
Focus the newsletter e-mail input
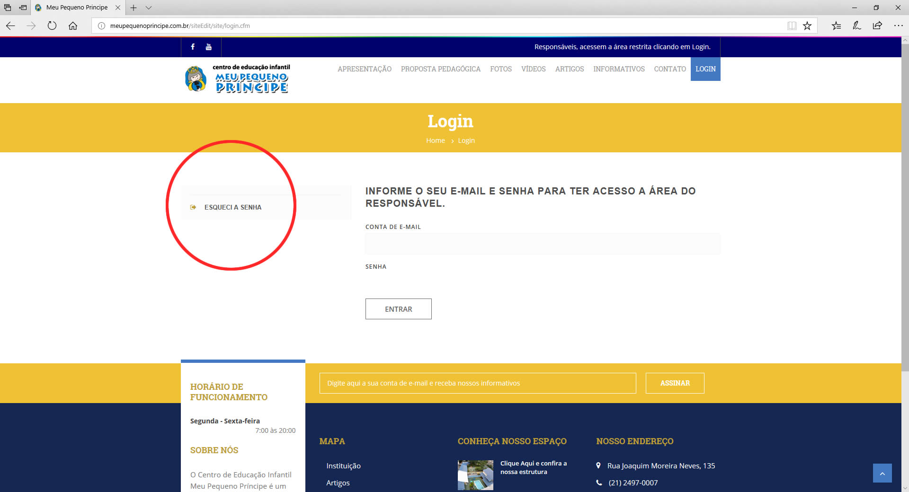pyautogui.click(x=478, y=383)
